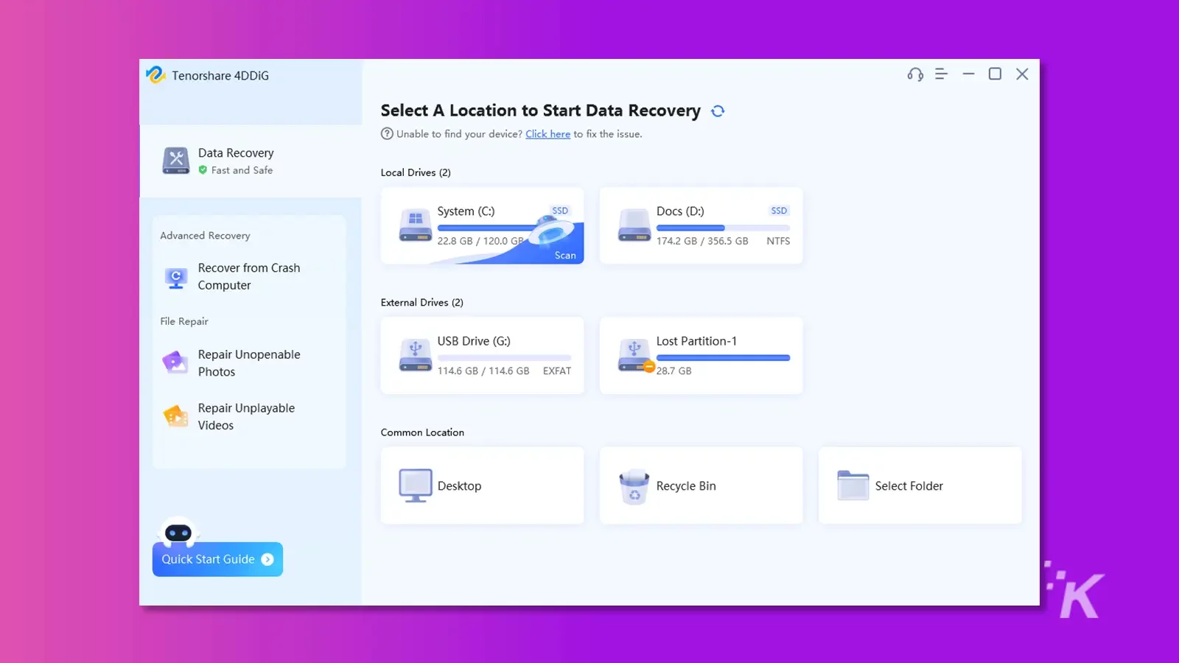Image resolution: width=1179 pixels, height=663 pixels.
Task: Click 114.6 GB / 114.6 GB text
Action: click(483, 371)
